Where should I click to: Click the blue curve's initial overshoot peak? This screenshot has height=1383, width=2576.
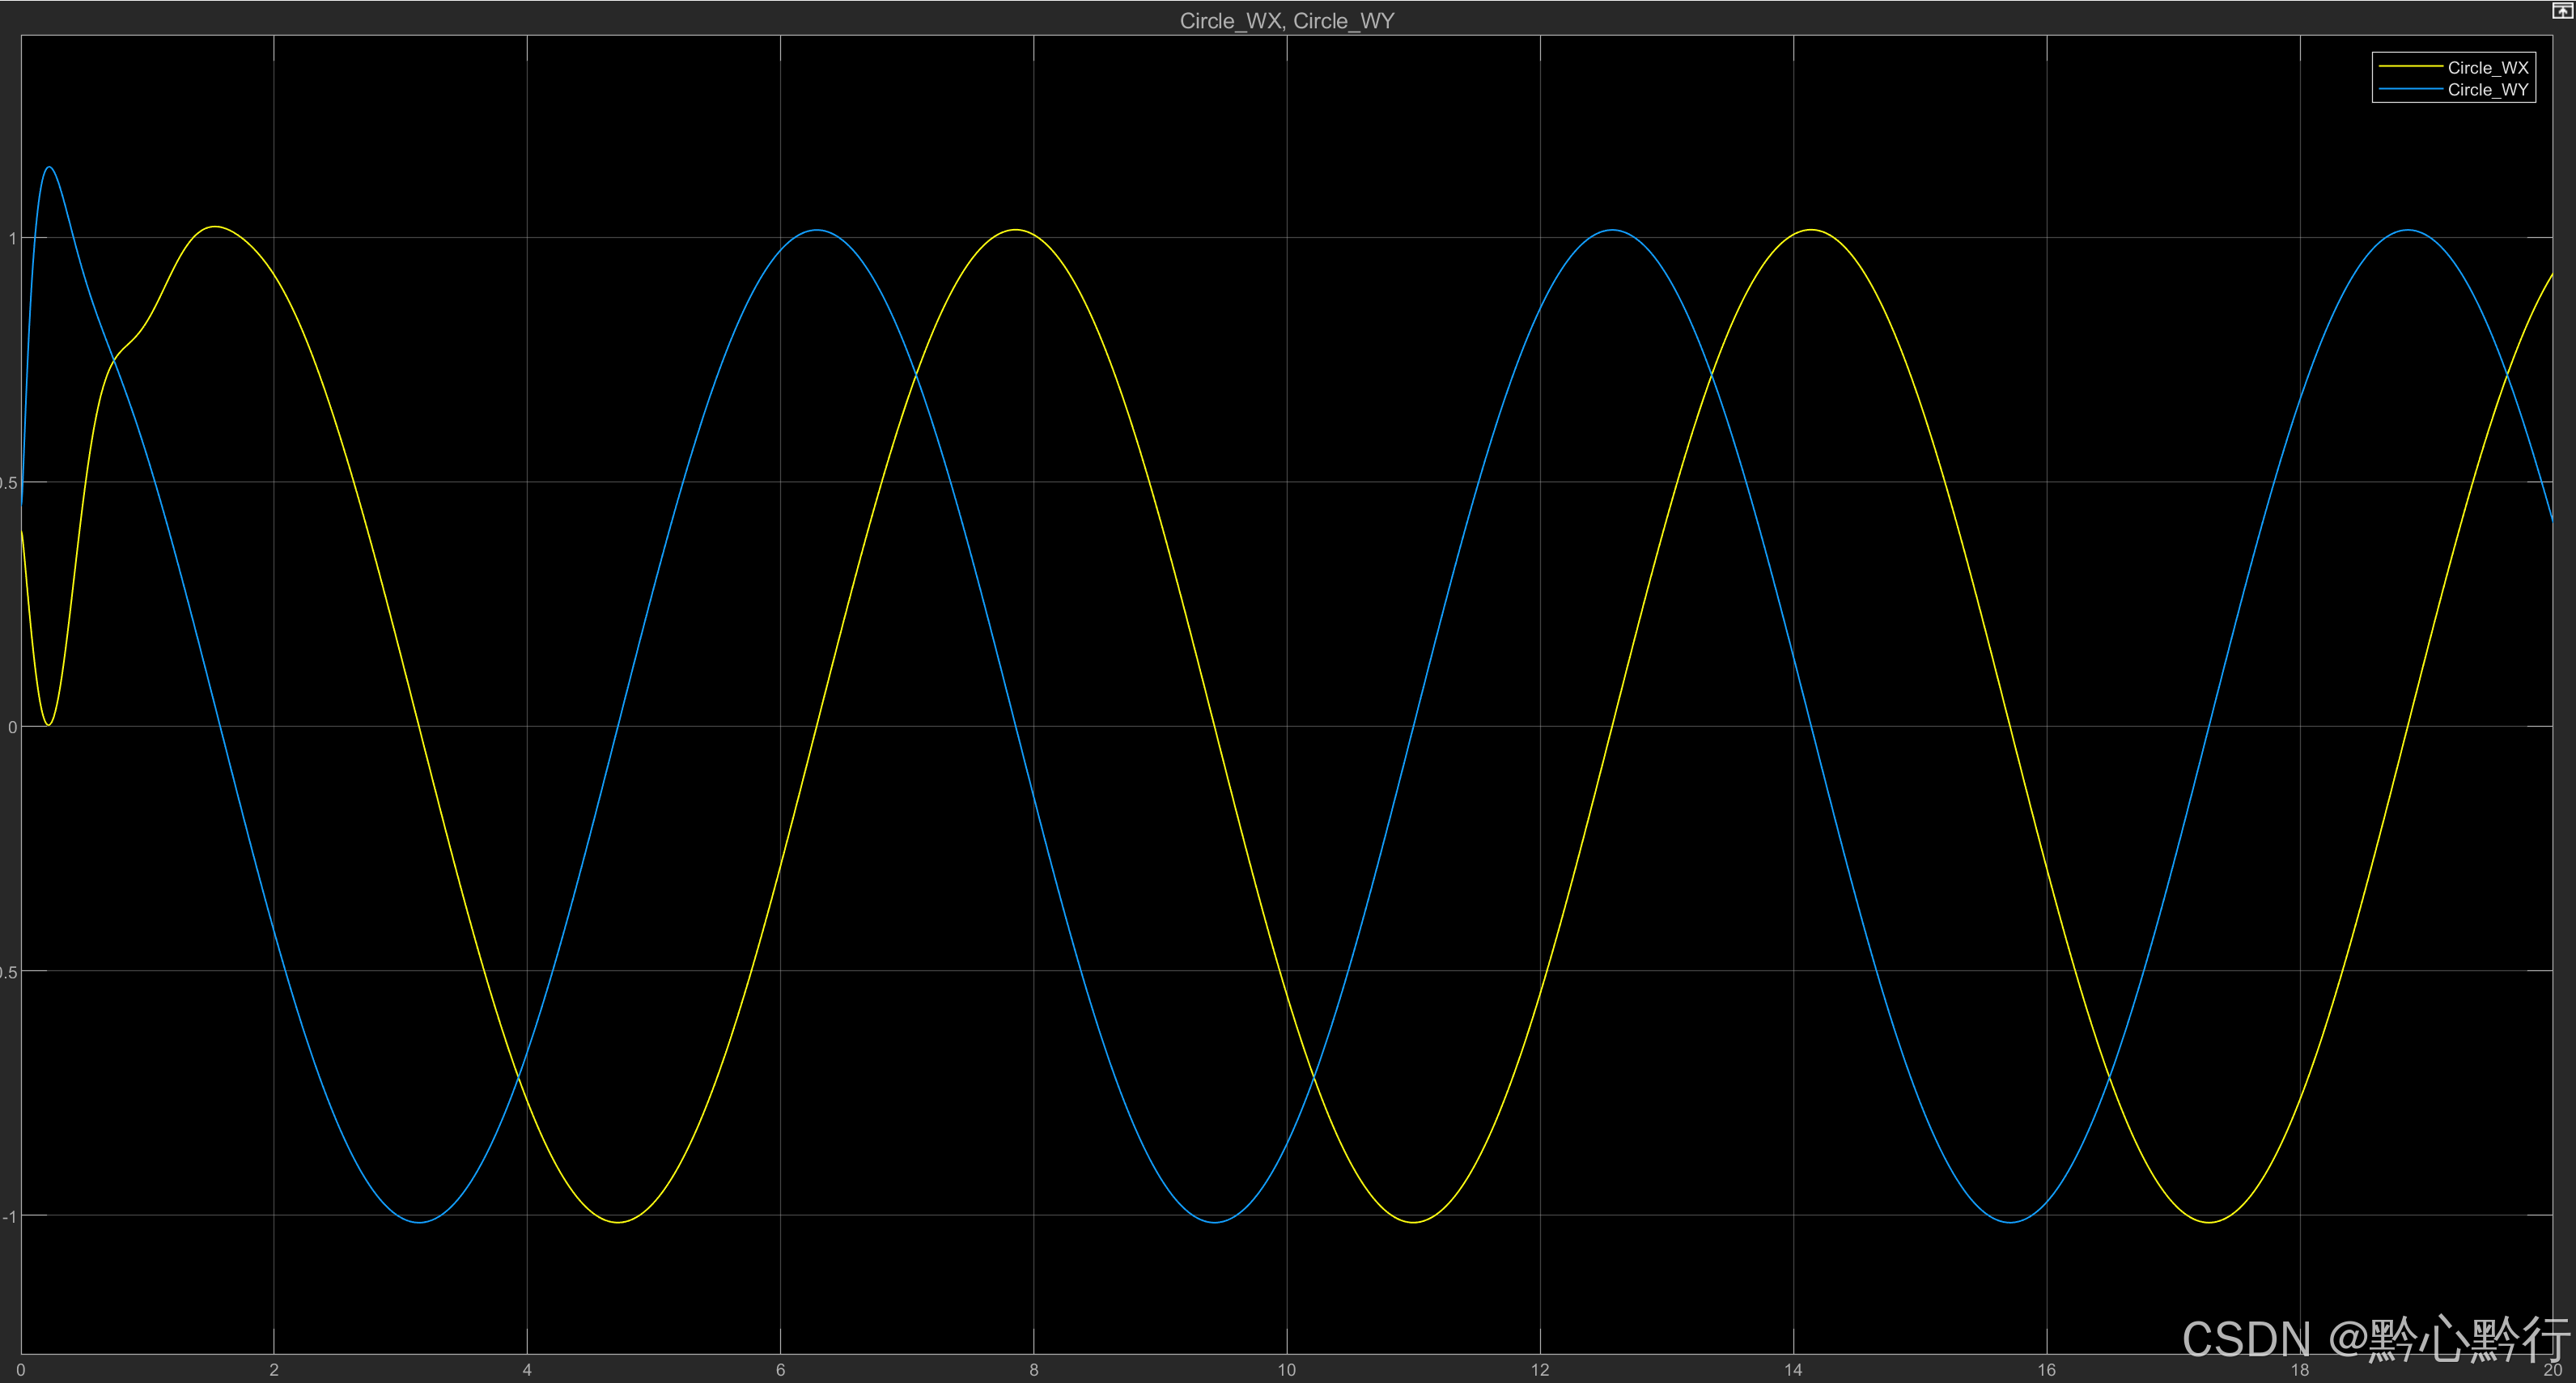49,167
